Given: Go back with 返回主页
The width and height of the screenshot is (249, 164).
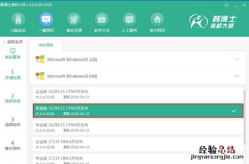Looking at the screenshot, I should coord(13,42).
